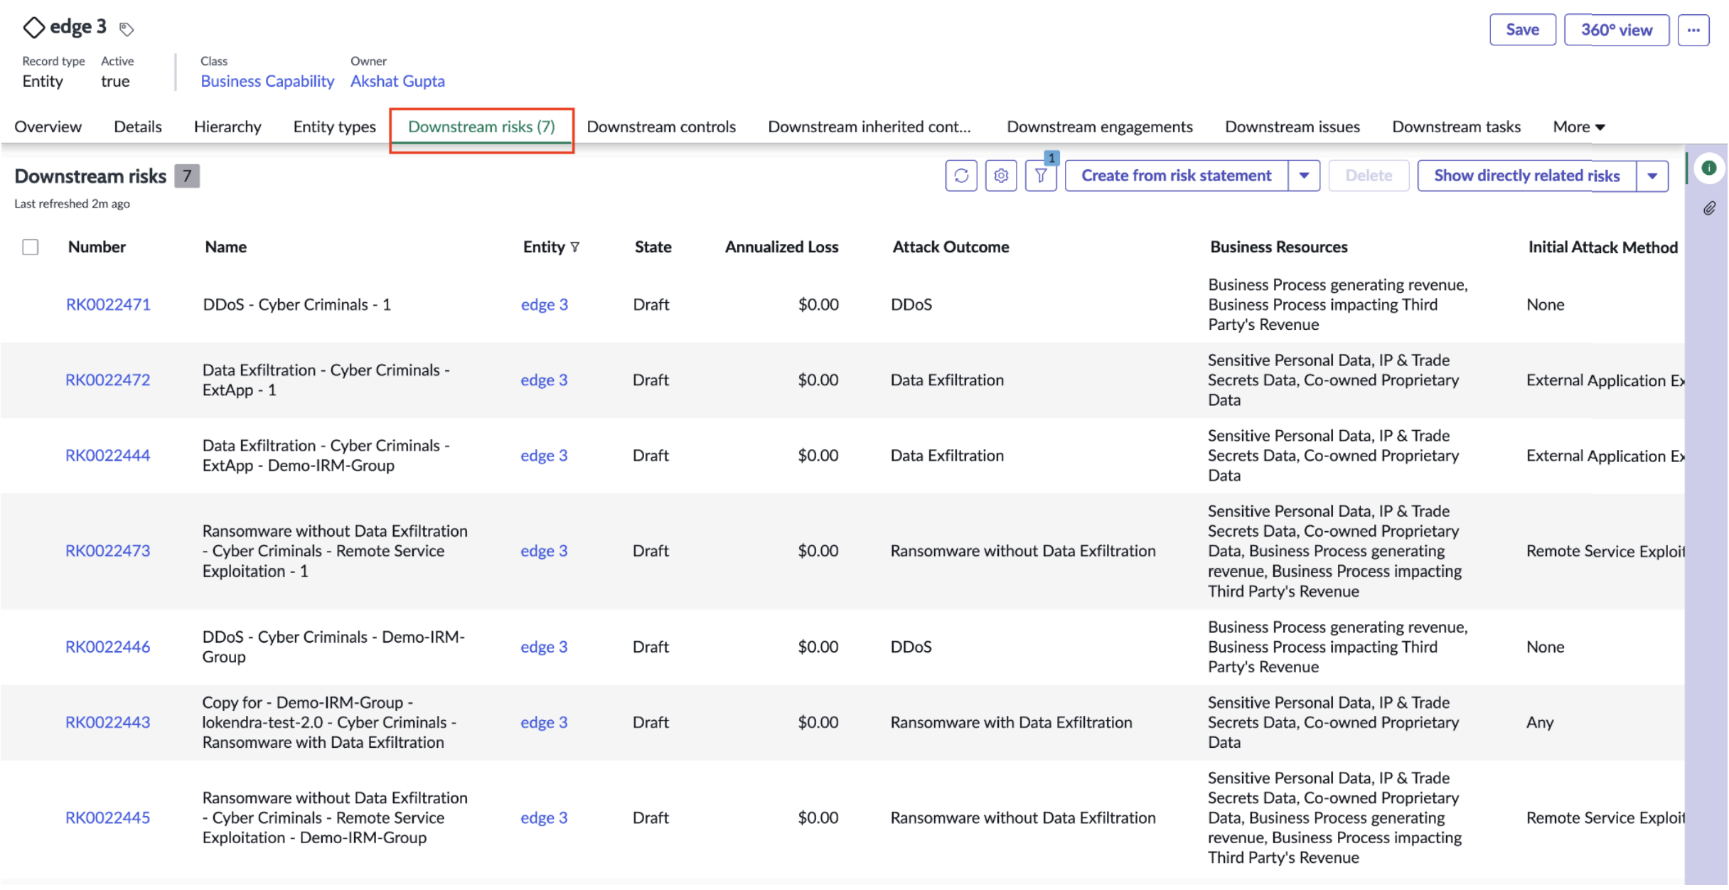Image resolution: width=1729 pixels, height=890 pixels.
Task: Click Create from risk statement button
Action: [x=1177, y=176]
